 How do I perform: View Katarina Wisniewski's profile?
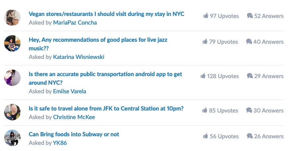(x=79, y=57)
